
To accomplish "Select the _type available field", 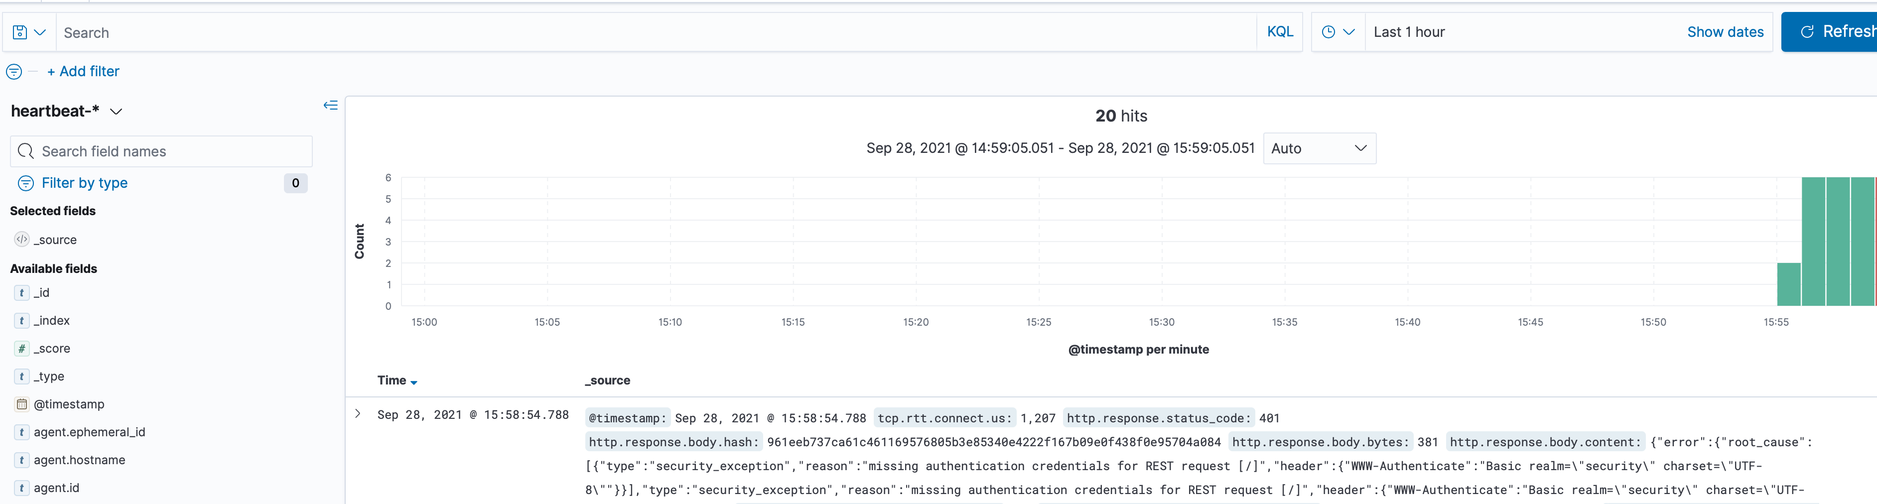I will 49,377.
